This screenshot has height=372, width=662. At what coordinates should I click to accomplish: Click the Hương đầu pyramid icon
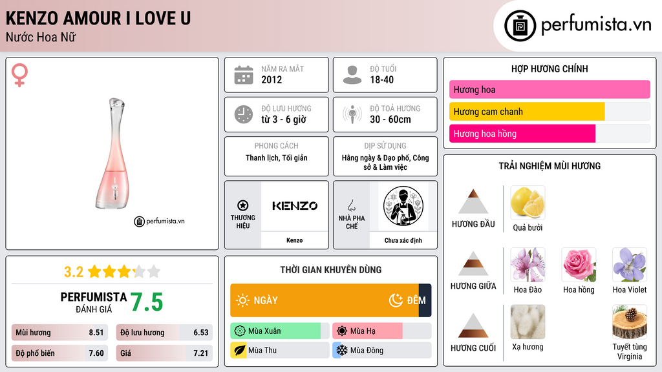click(473, 201)
